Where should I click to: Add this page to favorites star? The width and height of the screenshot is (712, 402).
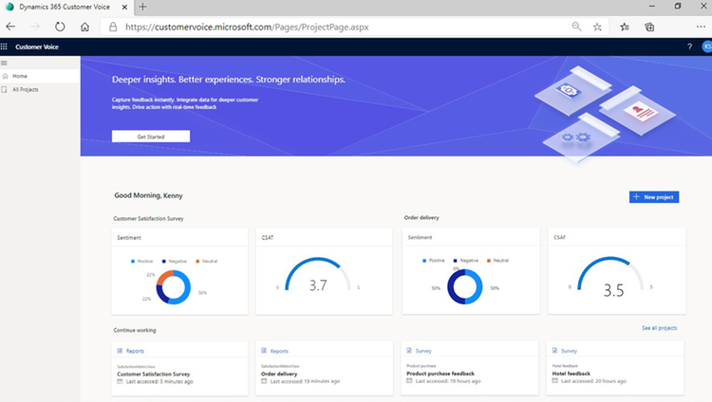tap(597, 27)
